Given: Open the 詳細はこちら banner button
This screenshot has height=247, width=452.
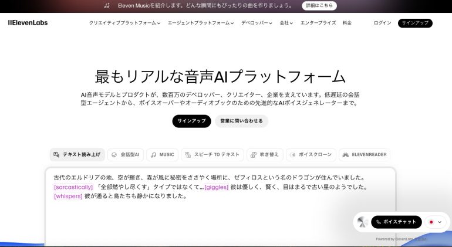Looking at the screenshot, I should click(319, 5).
